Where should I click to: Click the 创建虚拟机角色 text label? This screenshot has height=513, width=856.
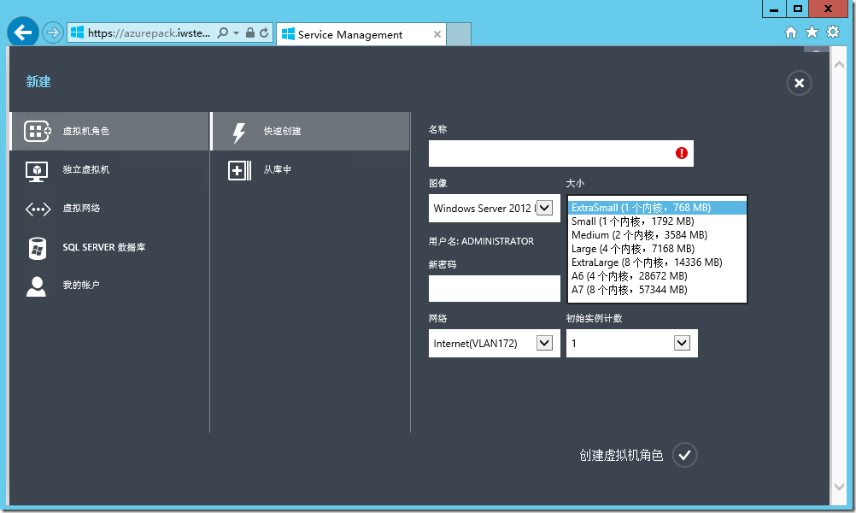621,455
